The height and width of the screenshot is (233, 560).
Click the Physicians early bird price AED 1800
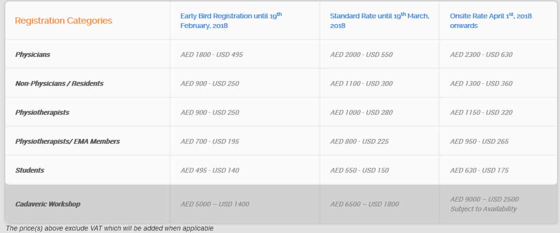pos(212,55)
